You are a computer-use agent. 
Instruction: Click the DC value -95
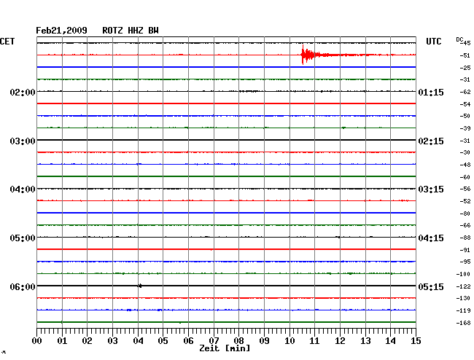click(x=465, y=262)
